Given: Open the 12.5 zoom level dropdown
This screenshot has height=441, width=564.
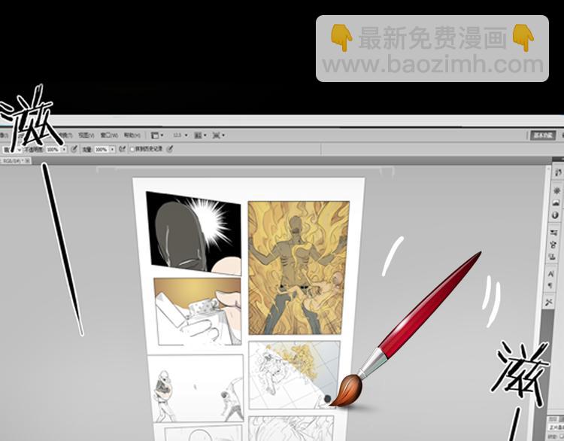Looking at the screenshot, I should coord(180,135).
